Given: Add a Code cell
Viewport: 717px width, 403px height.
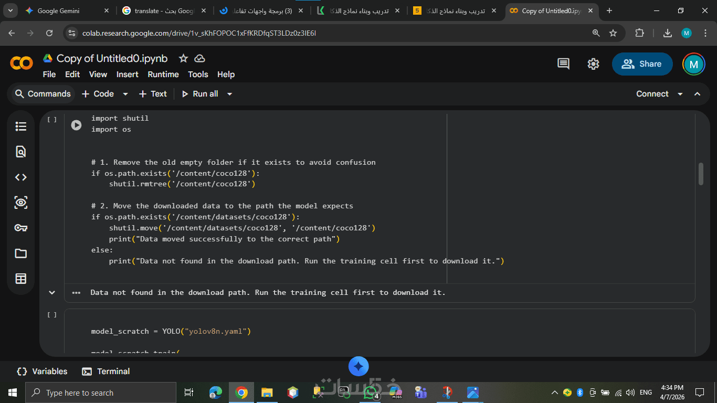Looking at the screenshot, I should pyautogui.click(x=98, y=94).
